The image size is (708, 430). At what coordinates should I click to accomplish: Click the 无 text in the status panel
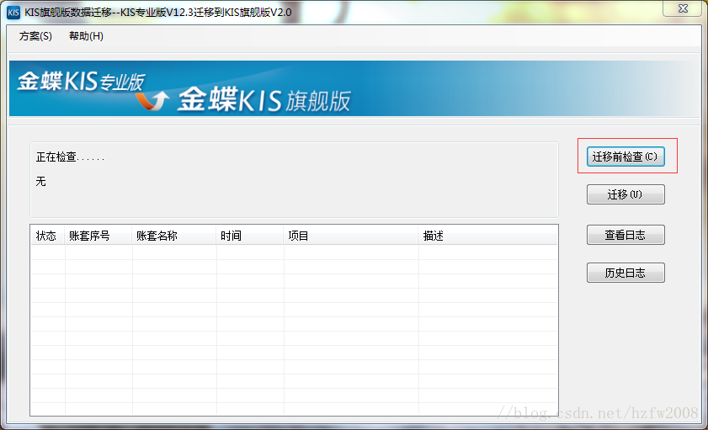(x=40, y=182)
